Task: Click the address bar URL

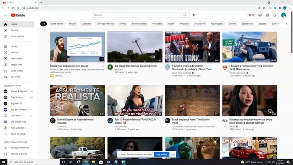Action: [33, 8]
